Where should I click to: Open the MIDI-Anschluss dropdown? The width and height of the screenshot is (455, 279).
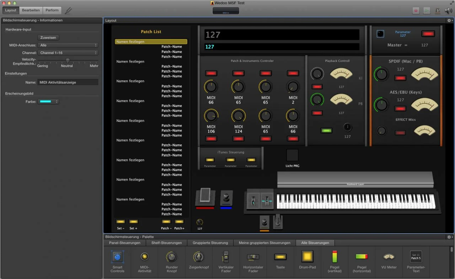68,45
